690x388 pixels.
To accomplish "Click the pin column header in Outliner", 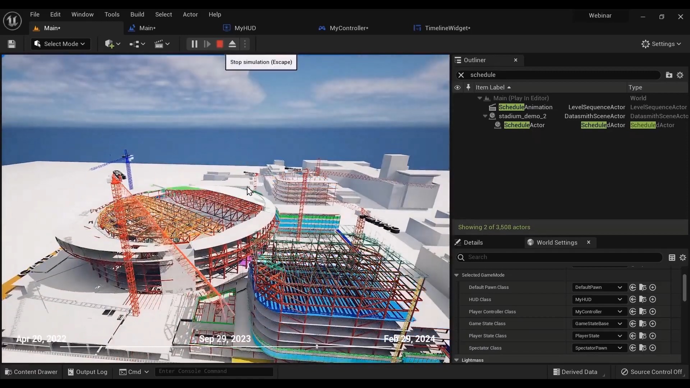I will (x=468, y=87).
